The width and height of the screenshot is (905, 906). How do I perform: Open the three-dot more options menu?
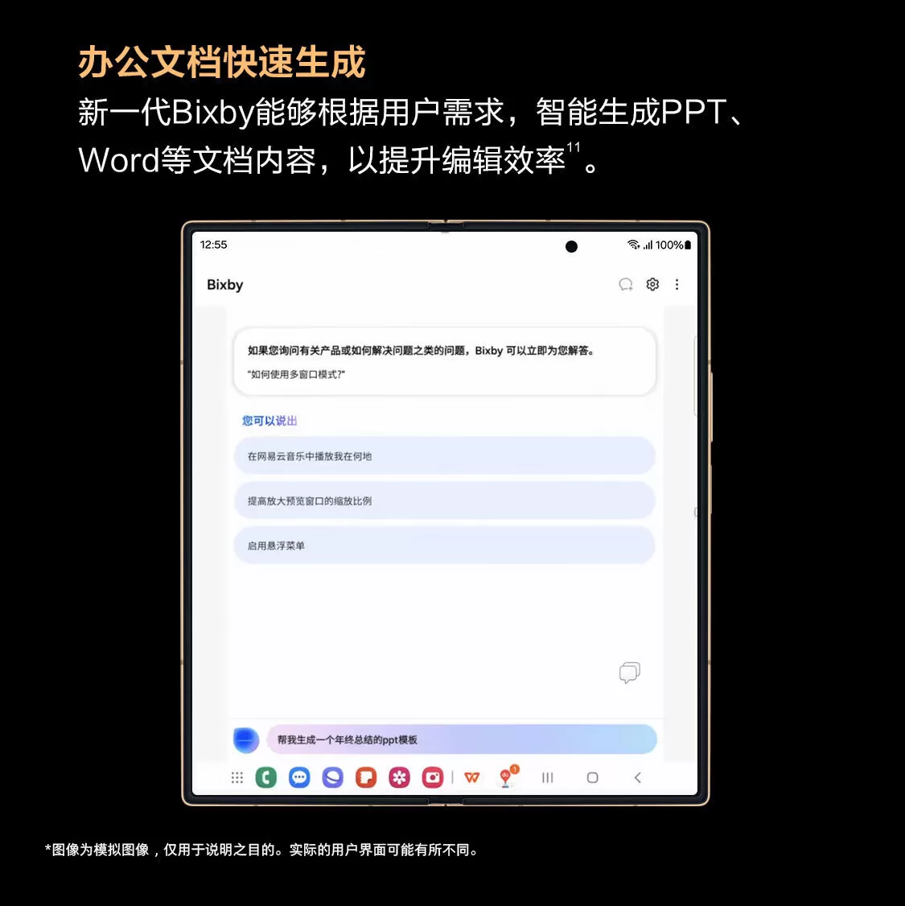click(x=677, y=284)
